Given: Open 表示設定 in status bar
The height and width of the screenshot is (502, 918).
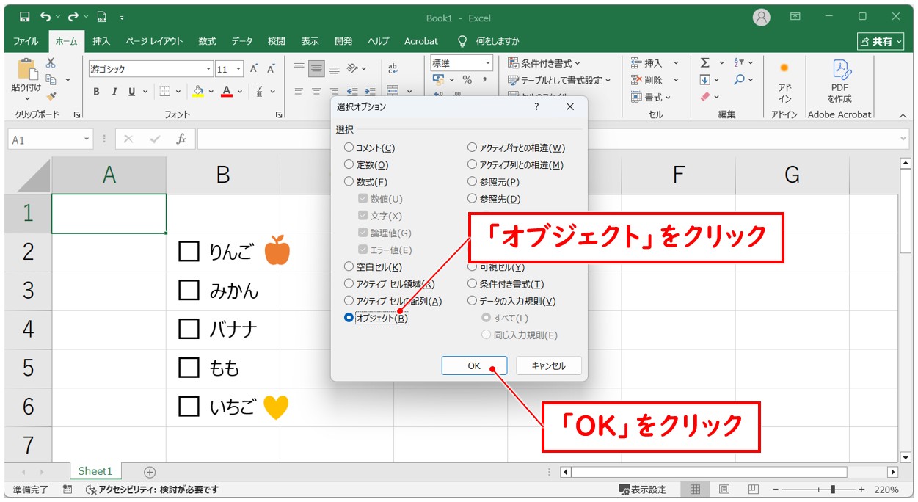Looking at the screenshot, I should [x=643, y=490].
